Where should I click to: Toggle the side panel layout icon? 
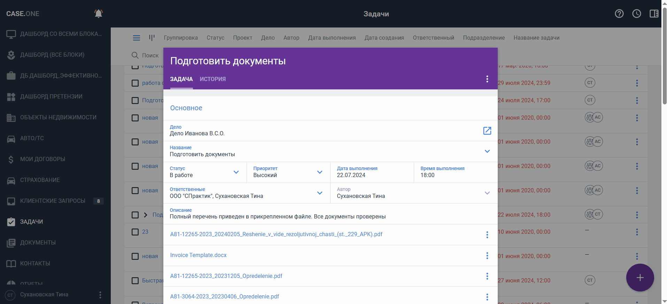point(654,14)
